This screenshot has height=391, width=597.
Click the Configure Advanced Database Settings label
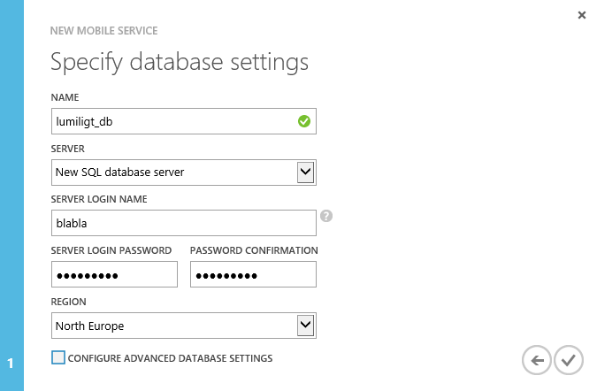[x=170, y=358]
